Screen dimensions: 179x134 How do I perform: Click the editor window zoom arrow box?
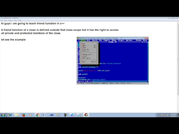click(145, 42)
